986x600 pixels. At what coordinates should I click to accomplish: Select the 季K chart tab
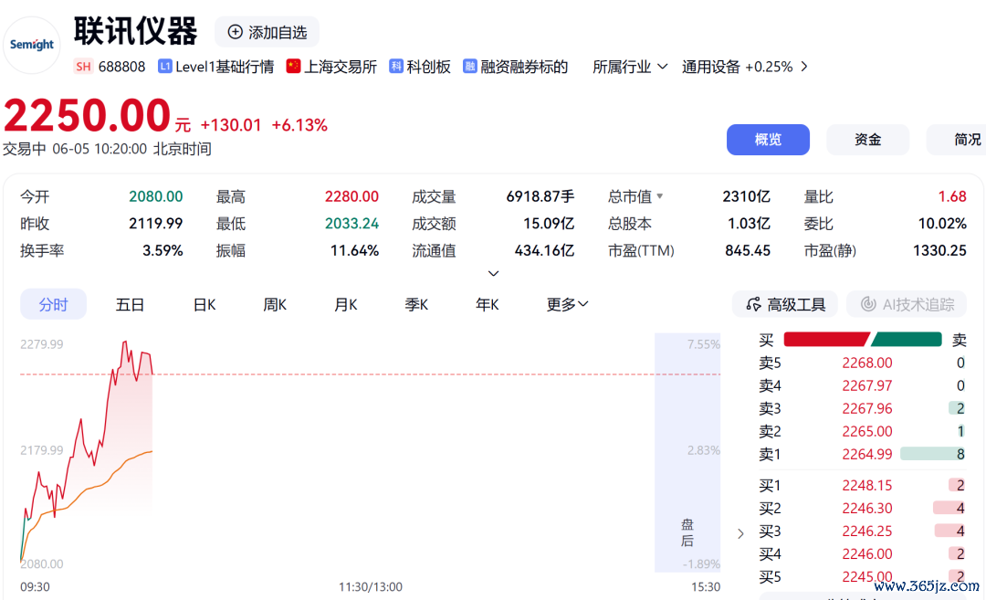[416, 304]
